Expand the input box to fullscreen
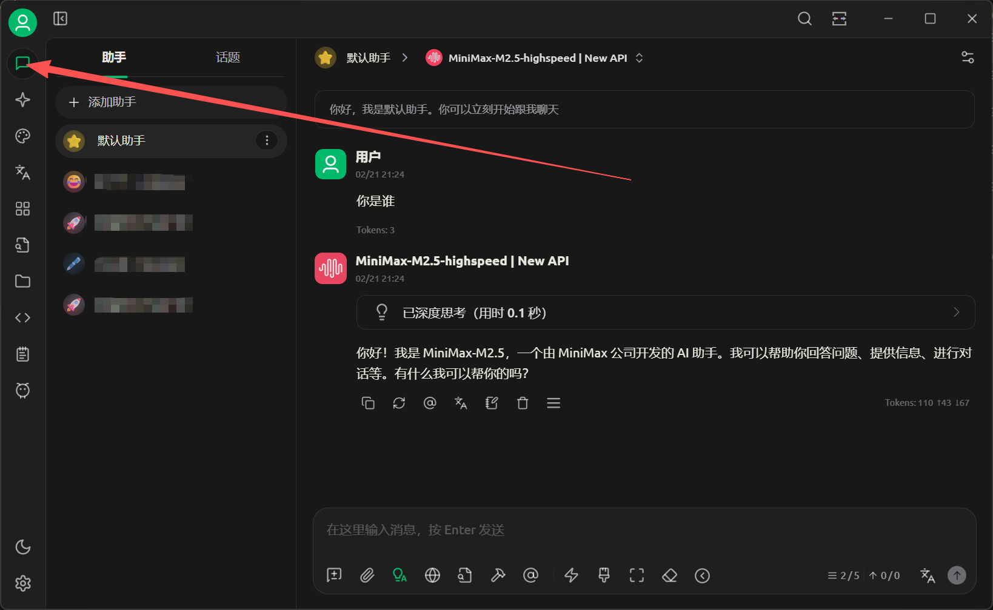The height and width of the screenshot is (610, 993). pos(637,575)
